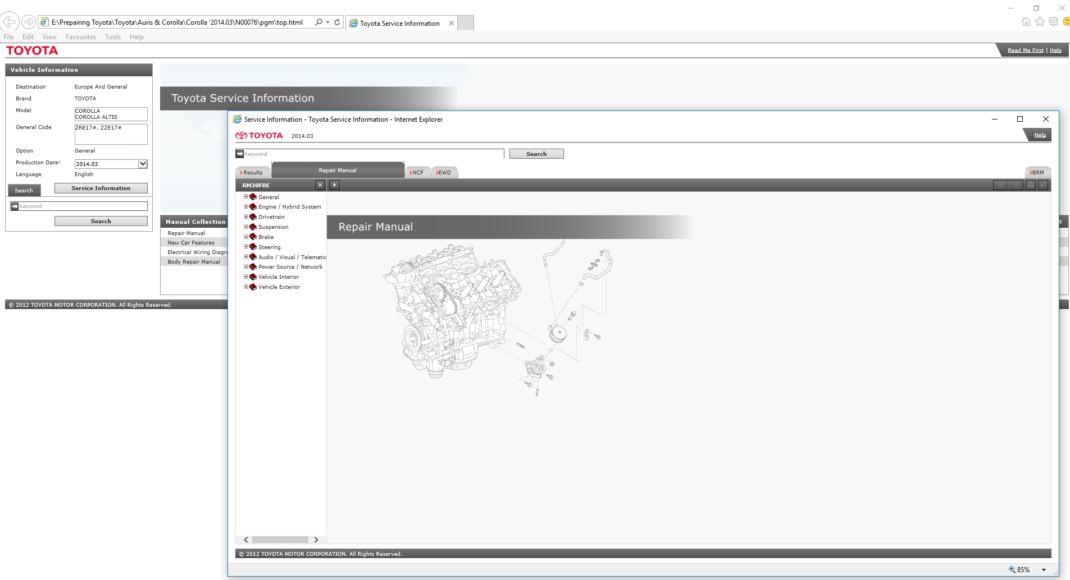Expand the Vehicle Exterior tree node
This screenshot has height=580, width=1070.
246,287
